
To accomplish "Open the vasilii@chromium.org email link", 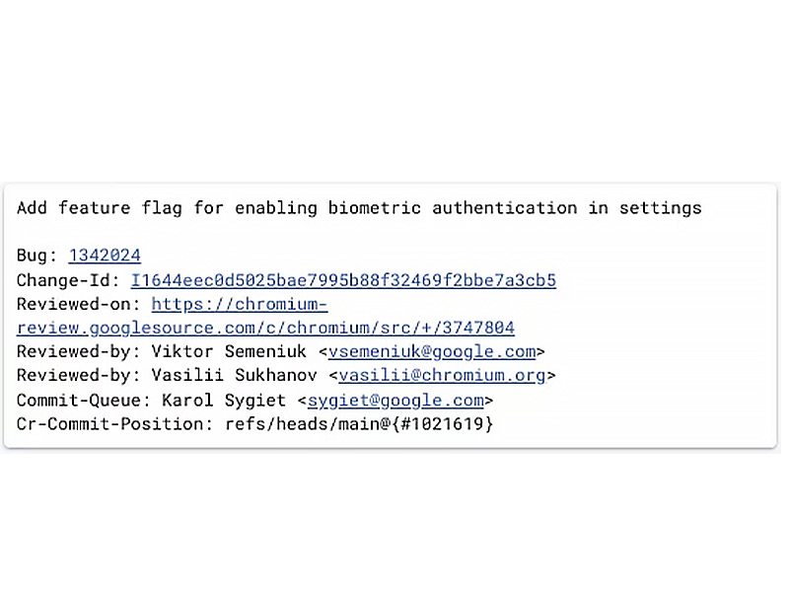I will pyautogui.click(x=442, y=376).
